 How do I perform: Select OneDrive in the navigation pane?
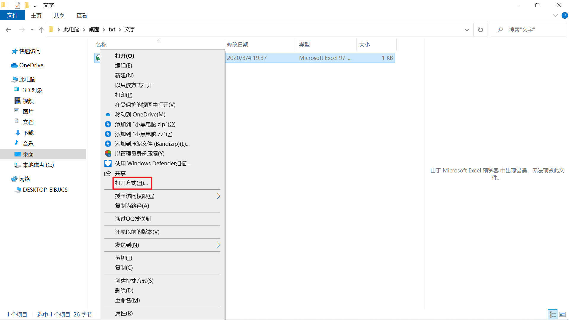(31, 65)
